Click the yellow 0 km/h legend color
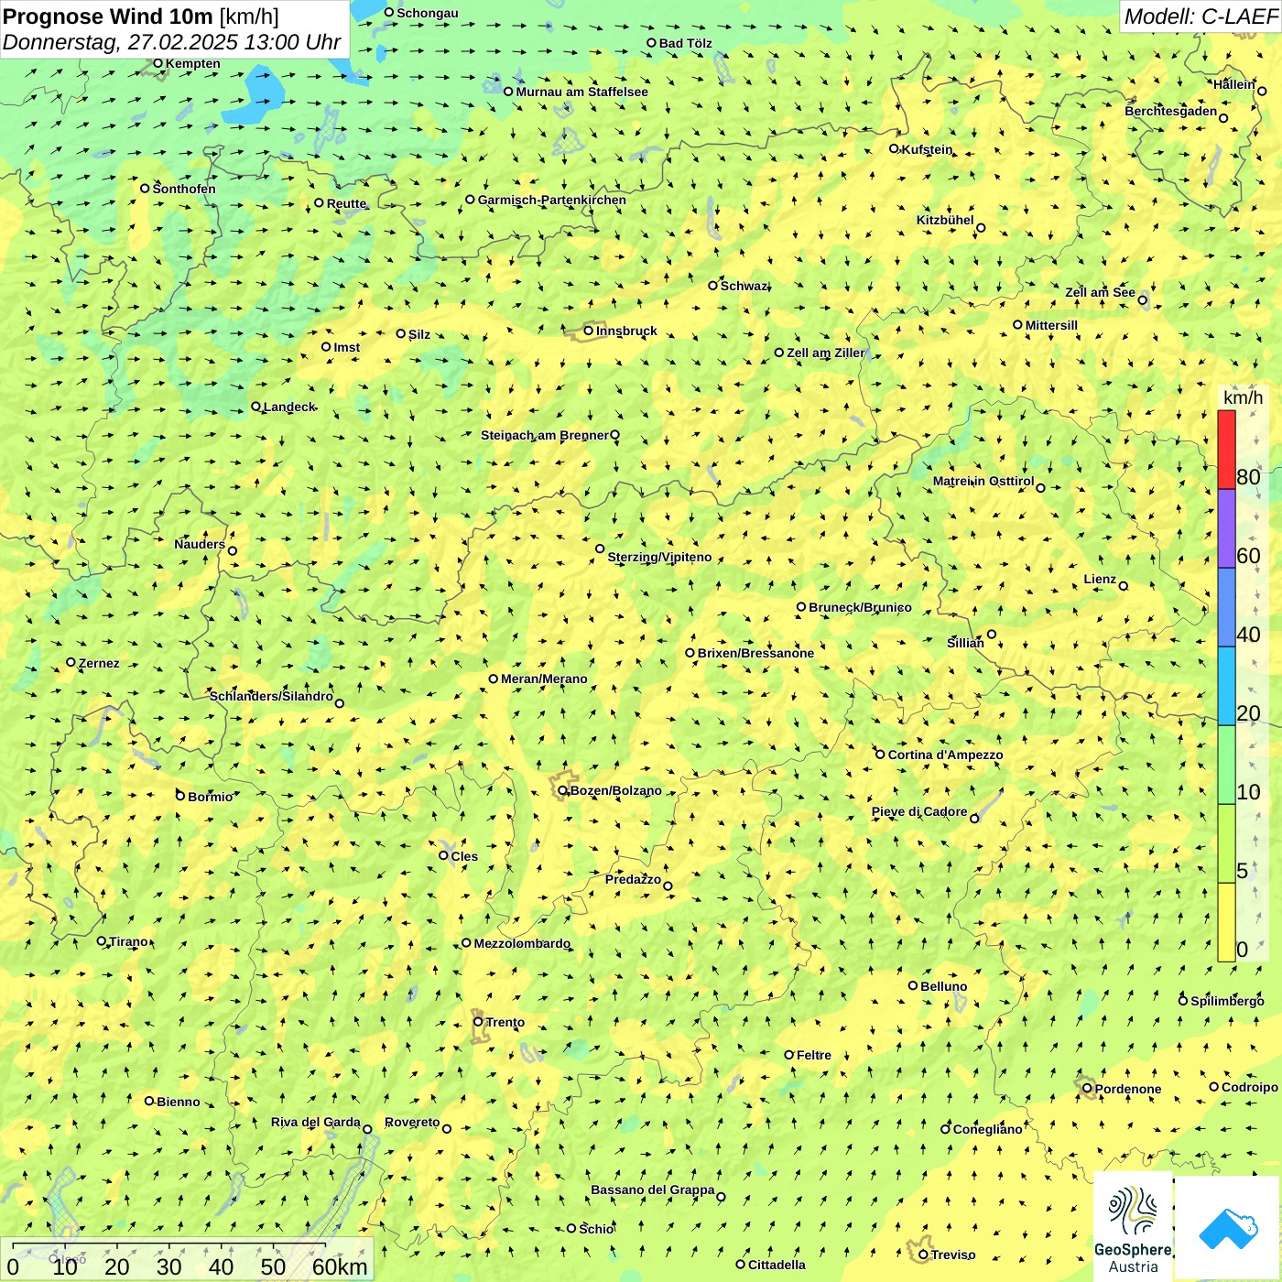The width and height of the screenshot is (1282, 1282). tap(1226, 922)
